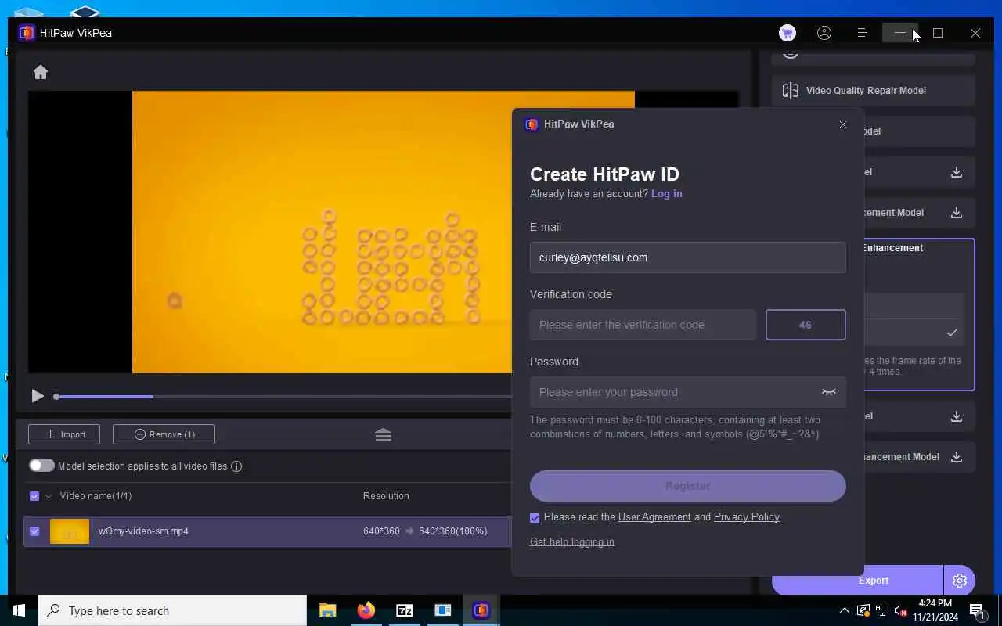Download the model below the Enhancement card
This screenshot has height=626, width=1002.
tap(956, 416)
